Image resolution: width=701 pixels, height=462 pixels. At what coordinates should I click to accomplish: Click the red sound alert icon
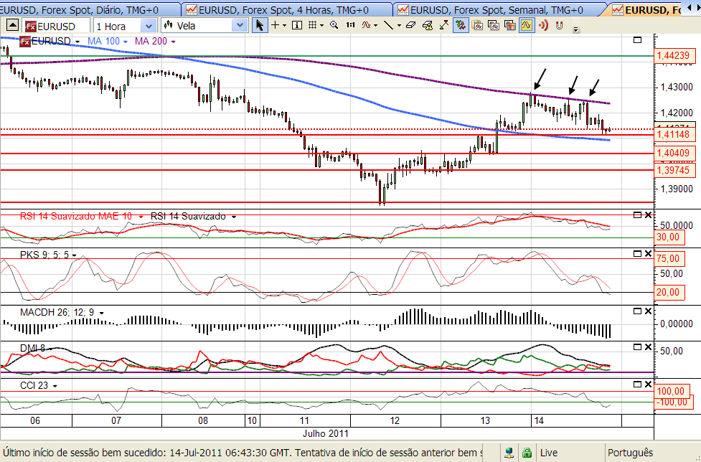543,26
